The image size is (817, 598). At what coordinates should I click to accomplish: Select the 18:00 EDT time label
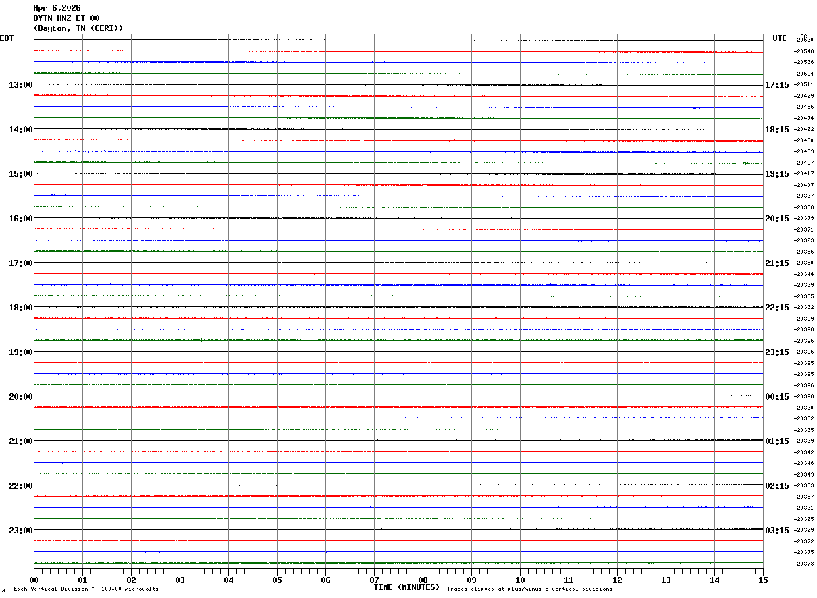pyautogui.click(x=20, y=308)
